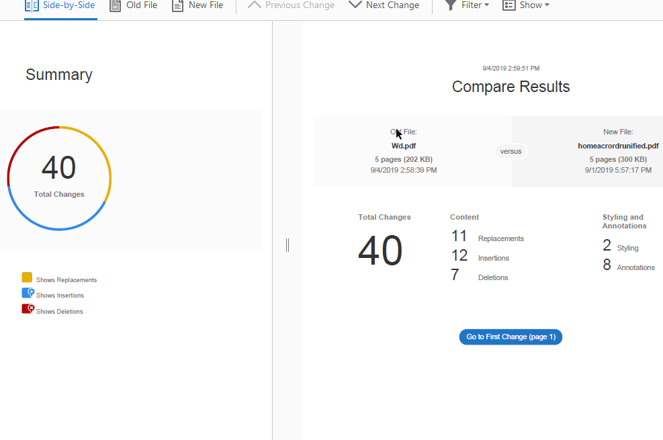Click the 5 pages (202 KB) text

click(404, 159)
